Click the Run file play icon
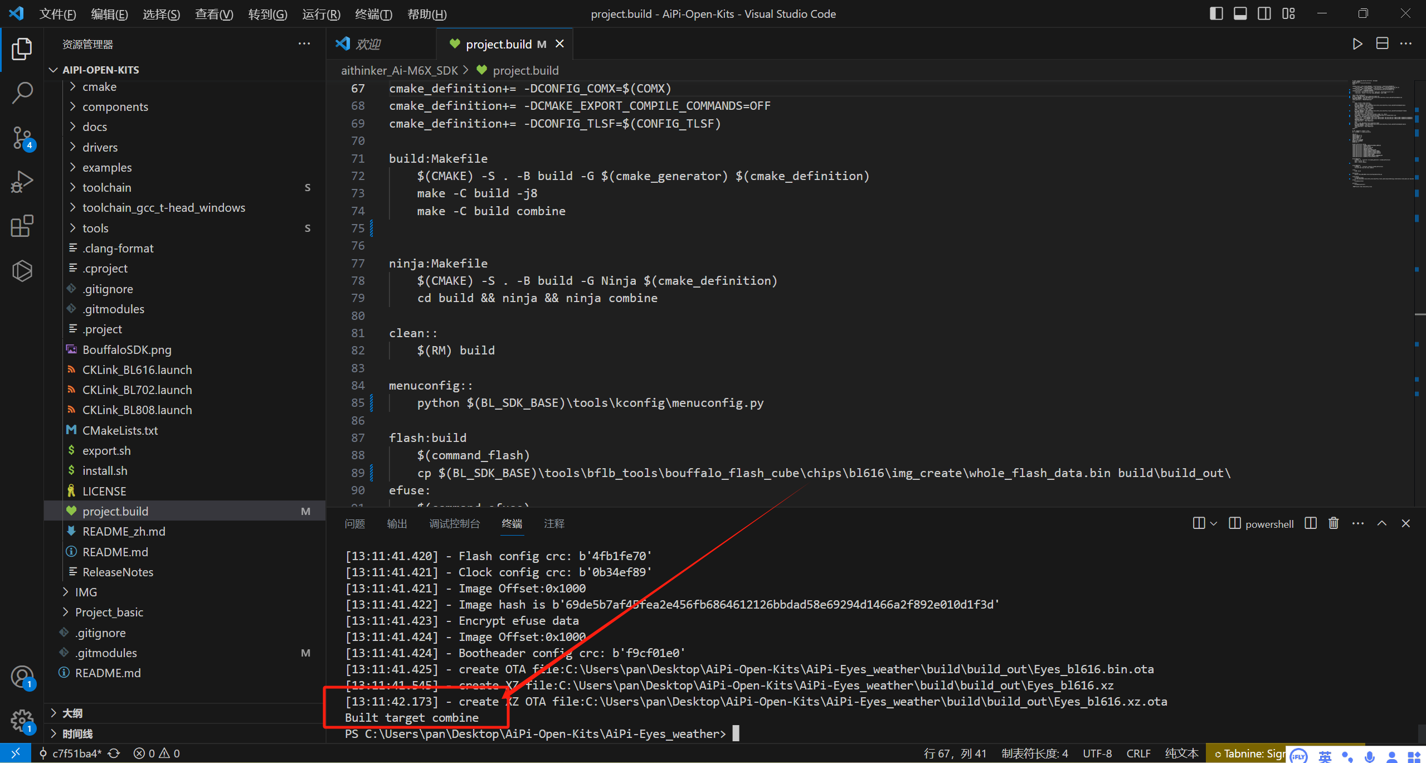 [x=1357, y=44]
